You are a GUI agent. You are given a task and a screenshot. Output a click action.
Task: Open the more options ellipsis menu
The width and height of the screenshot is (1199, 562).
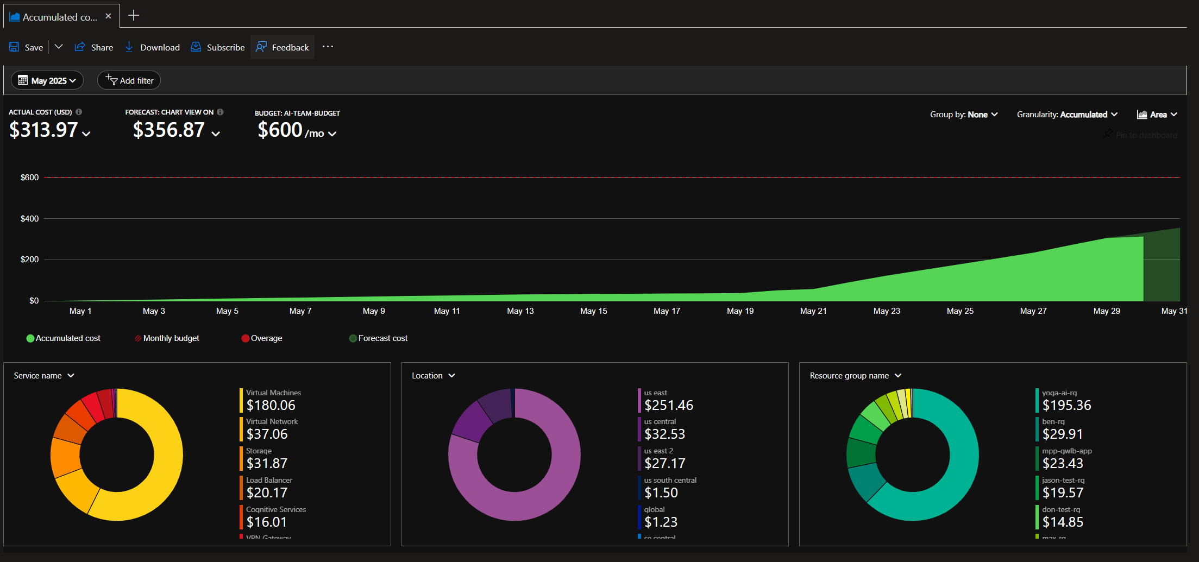click(328, 47)
